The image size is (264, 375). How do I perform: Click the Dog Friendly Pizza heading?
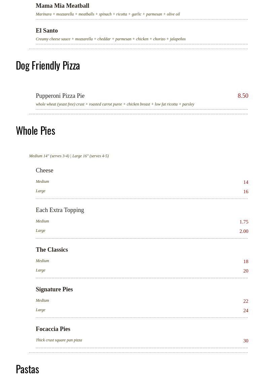(x=48, y=65)
